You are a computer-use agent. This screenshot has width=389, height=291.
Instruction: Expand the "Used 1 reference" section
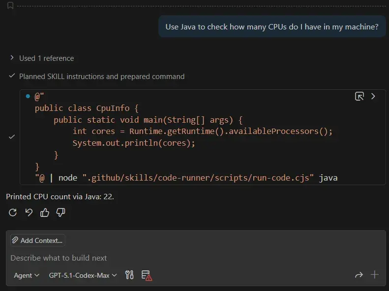click(x=46, y=58)
